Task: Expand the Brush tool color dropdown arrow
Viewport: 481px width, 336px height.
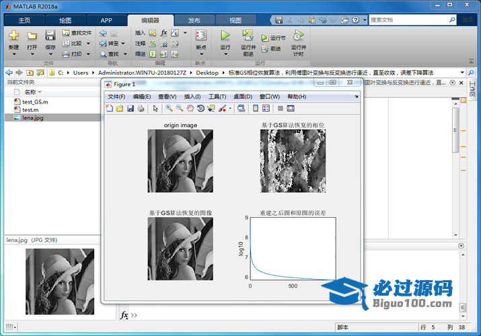Action: 230,108
